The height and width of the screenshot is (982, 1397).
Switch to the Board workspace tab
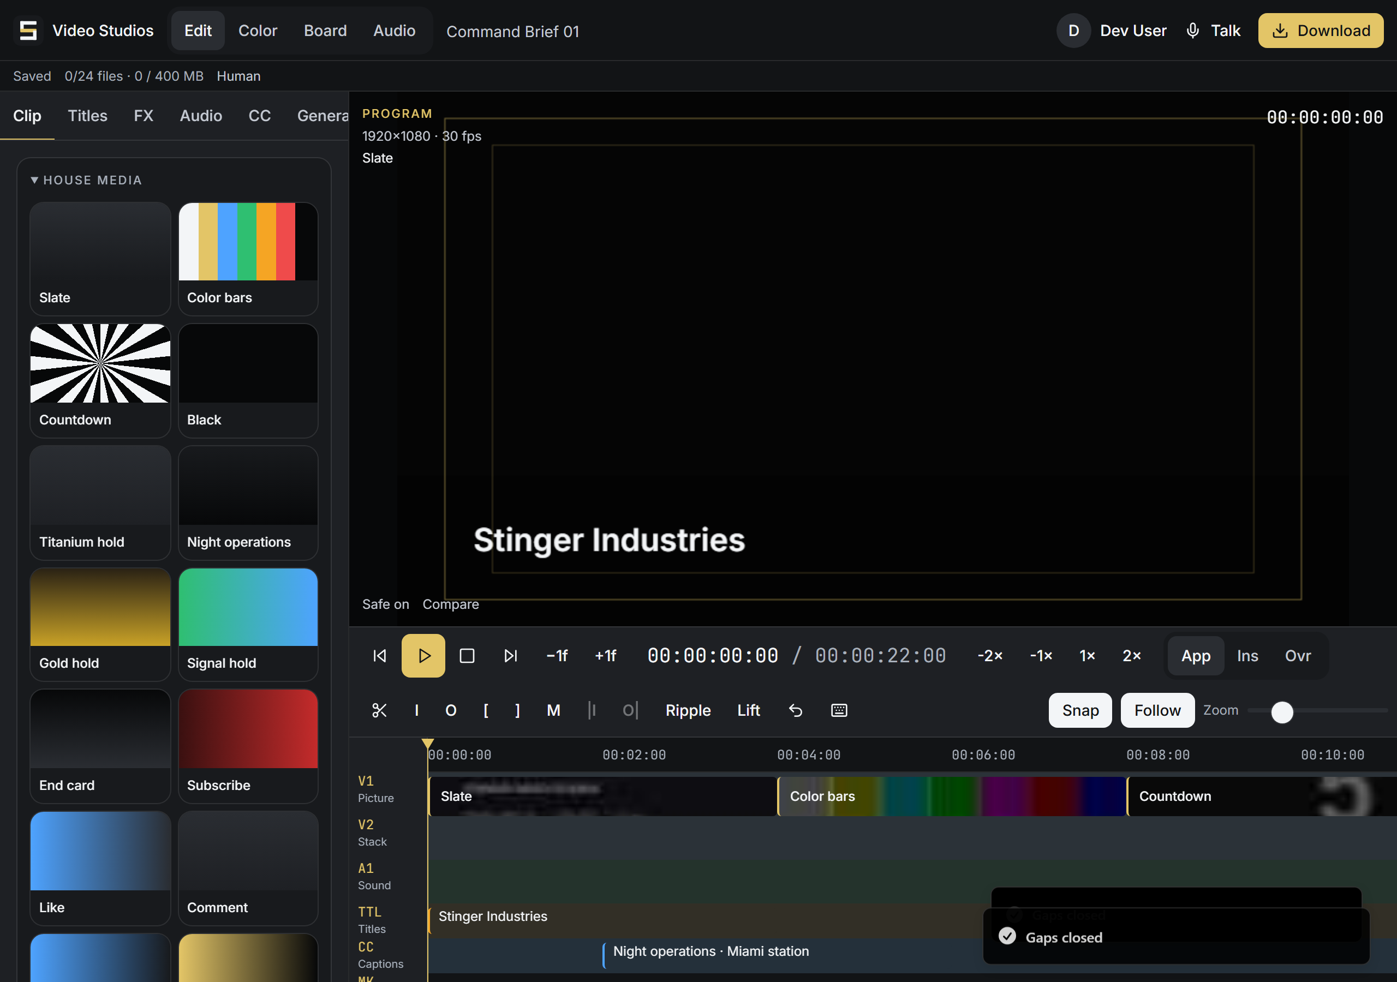pyautogui.click(x=325, y=31)
